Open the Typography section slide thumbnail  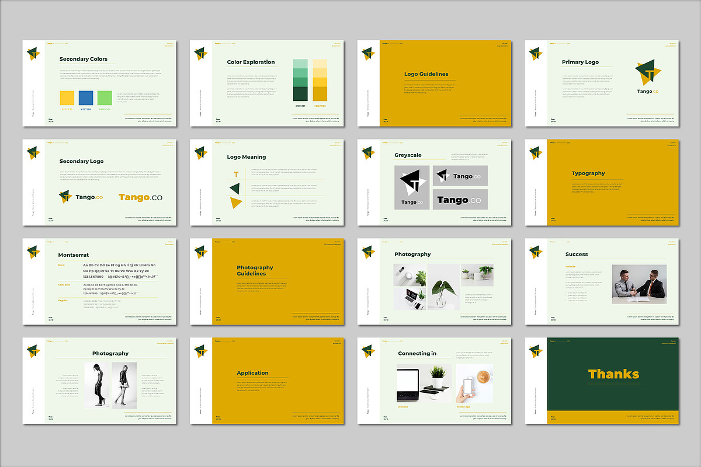[602, 182]
